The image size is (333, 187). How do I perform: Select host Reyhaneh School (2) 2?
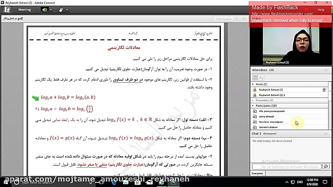(x=289, y=95)
